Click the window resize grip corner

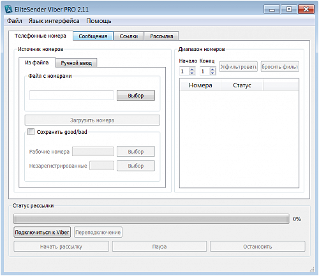point(312,269)
